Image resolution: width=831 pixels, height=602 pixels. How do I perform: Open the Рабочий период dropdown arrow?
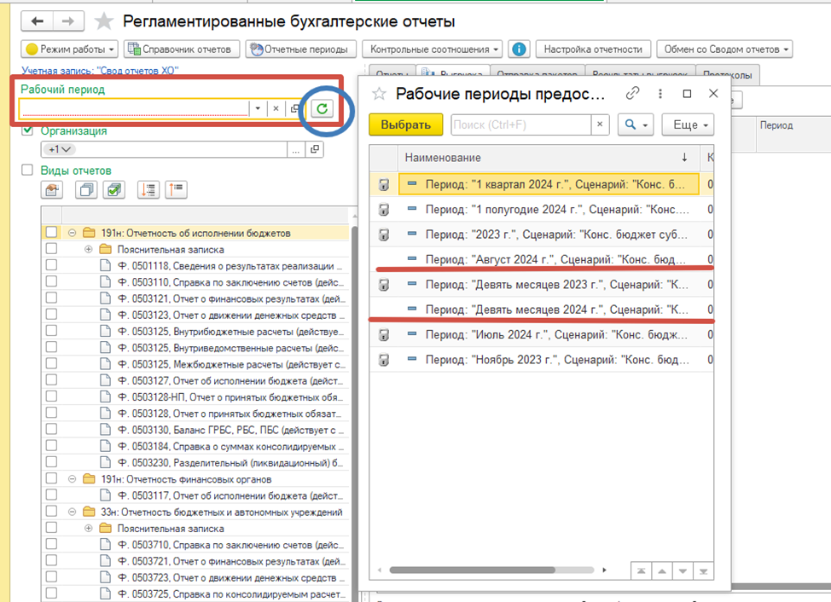(258, 108)
